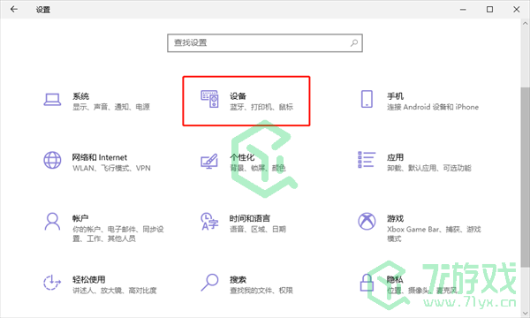Click into the 查找设置 search field
The height and width of the screenshot is (318, 530).
point(265,43)
